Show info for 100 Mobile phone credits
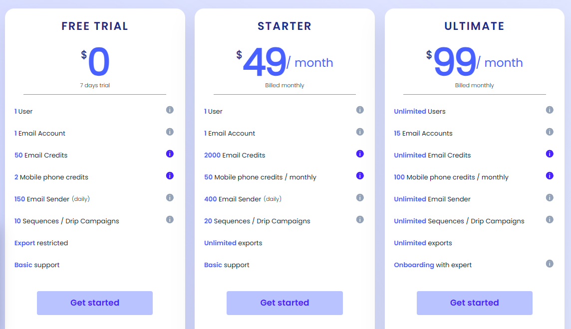 click(x=550, y=175)
